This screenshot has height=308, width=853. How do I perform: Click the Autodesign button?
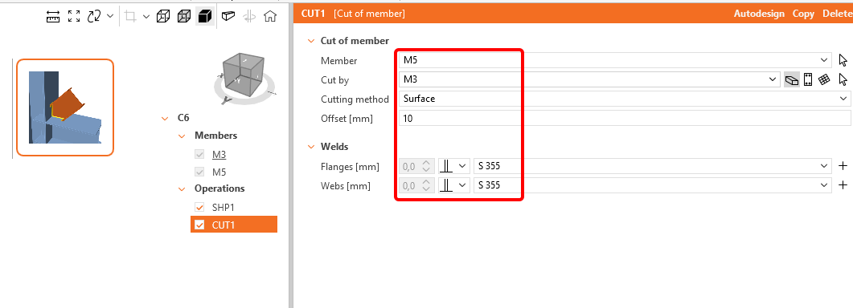click(x=759, y=14)
